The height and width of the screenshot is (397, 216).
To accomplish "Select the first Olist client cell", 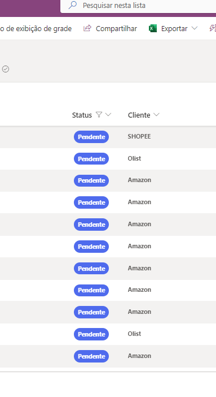I will pos(134,158).
